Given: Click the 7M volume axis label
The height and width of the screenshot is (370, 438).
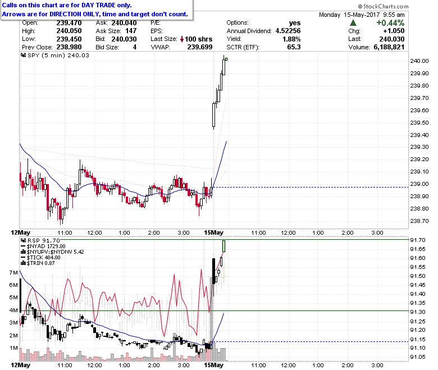Looking at the screenshot, I should click(13, 272).
